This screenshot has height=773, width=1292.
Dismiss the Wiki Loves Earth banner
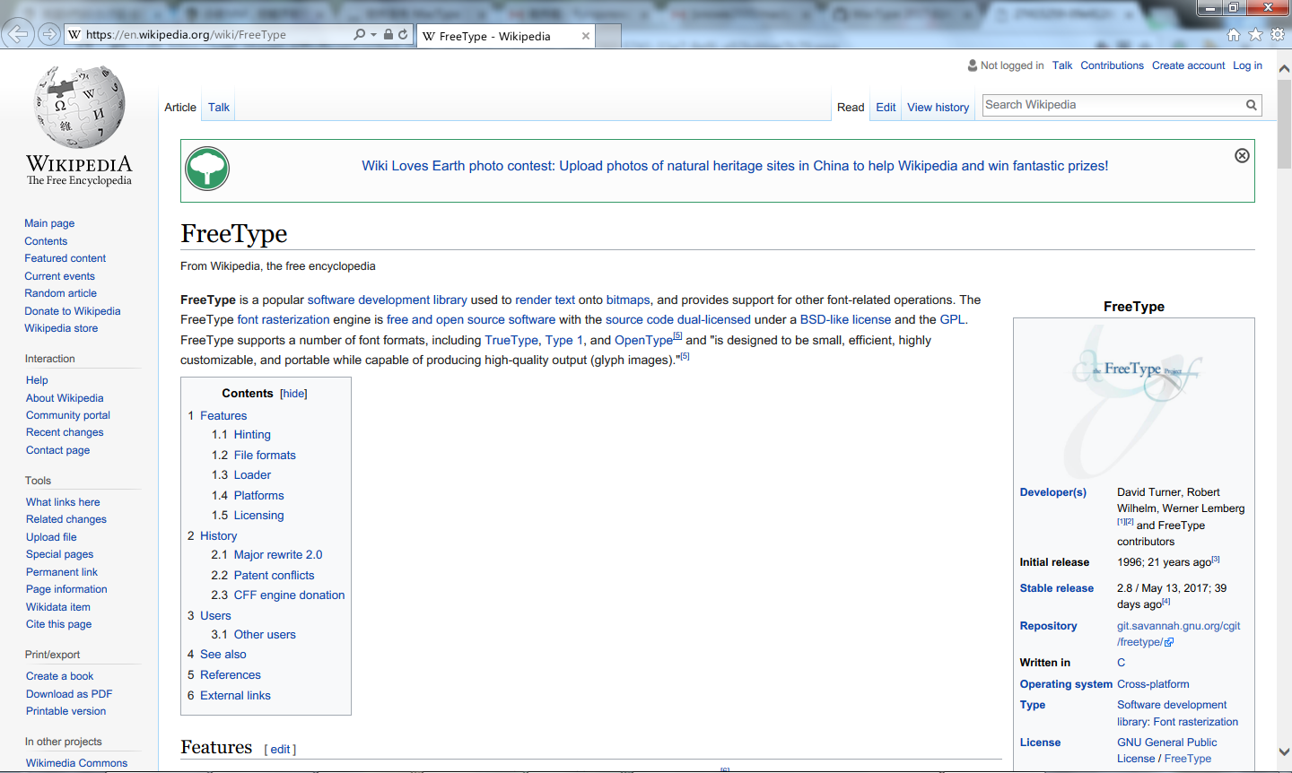[1242, 155]
